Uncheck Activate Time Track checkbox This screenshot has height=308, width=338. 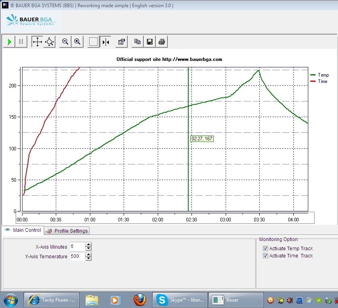click(265, 256)
